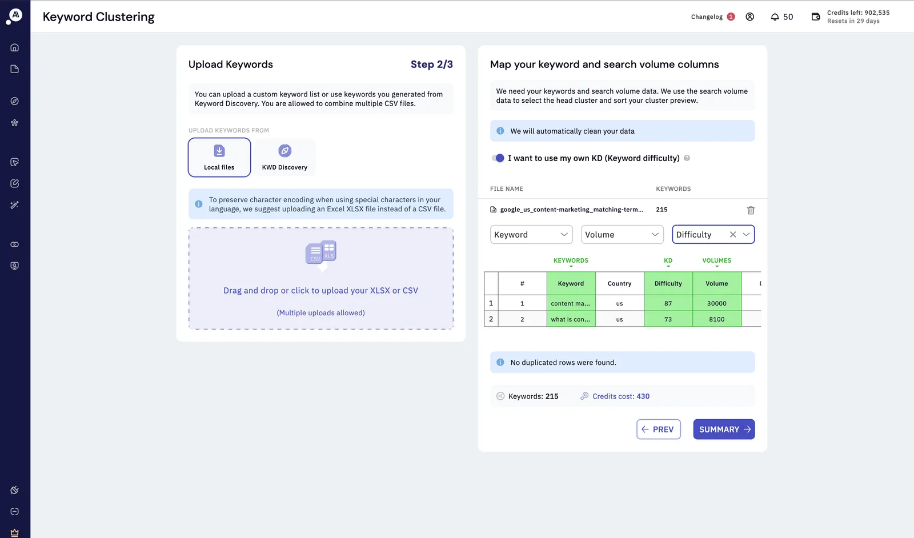
Task: Delete the uploaded file with trash icon
Action: click(751, 210)
